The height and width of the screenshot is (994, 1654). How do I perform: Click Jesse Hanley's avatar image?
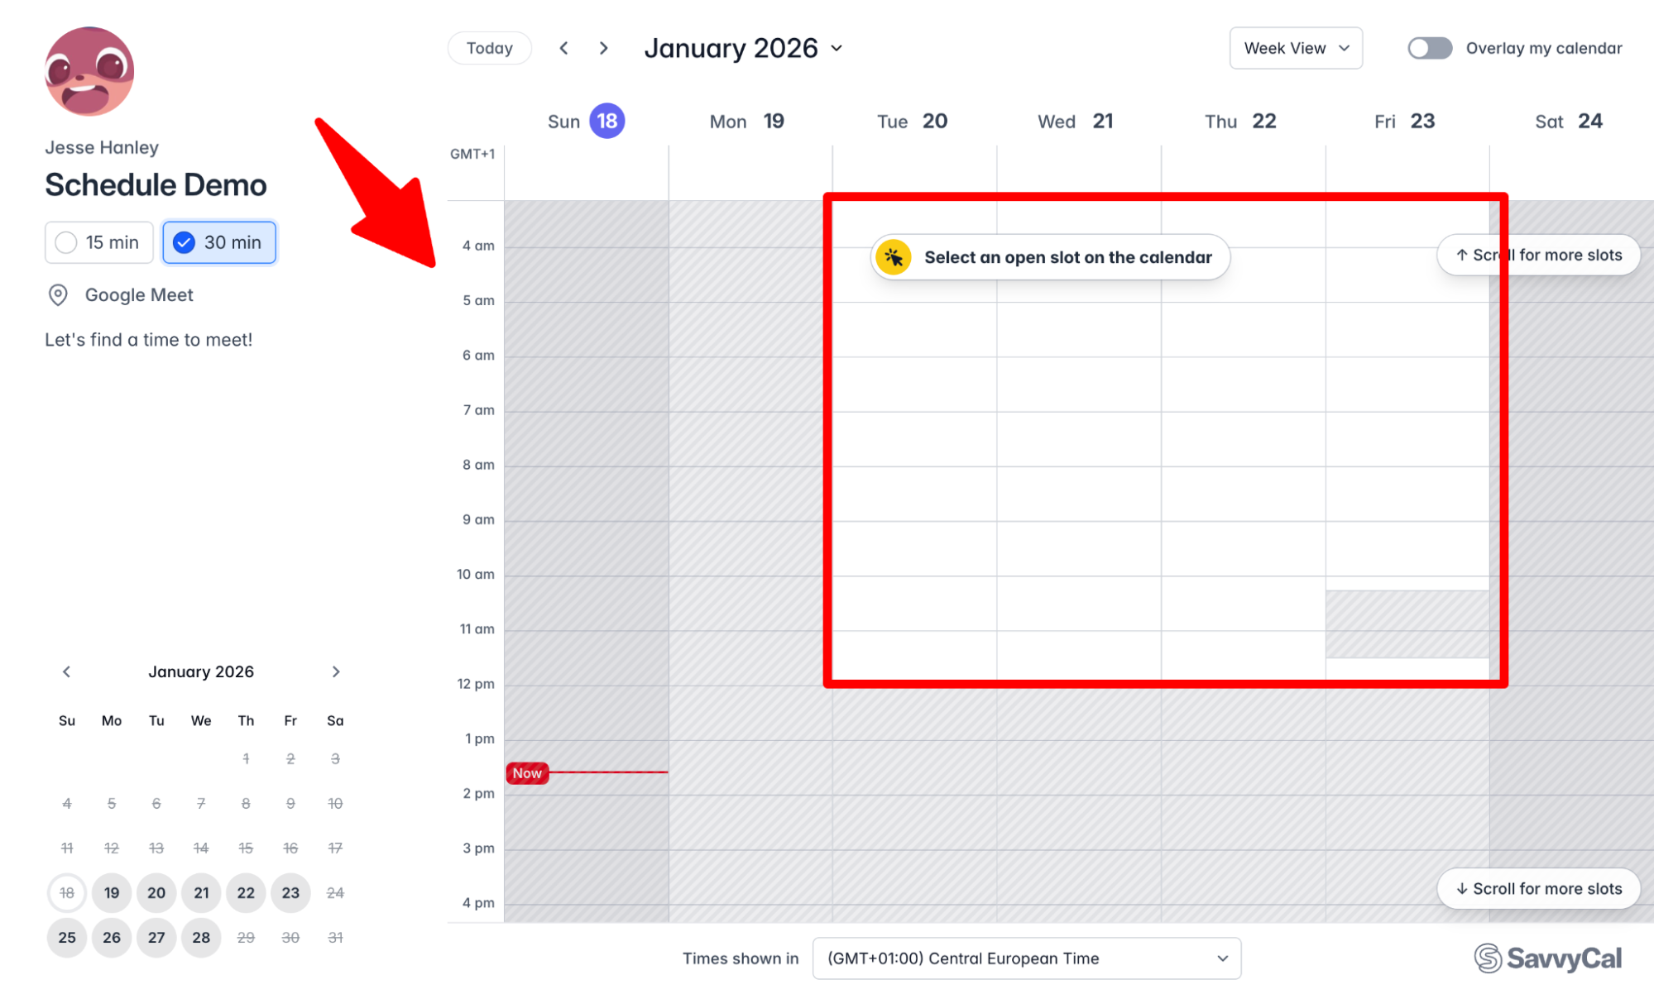click(x=89, y=71)
